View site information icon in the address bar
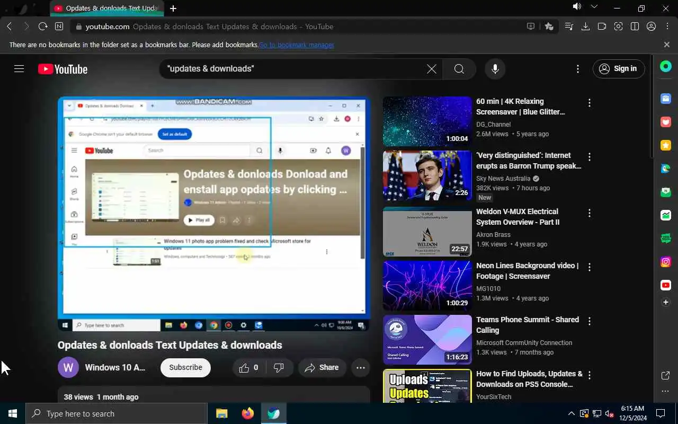 [79, 26]
